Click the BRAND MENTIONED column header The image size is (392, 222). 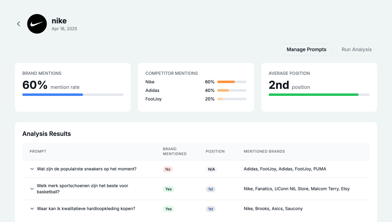(175, 151)
